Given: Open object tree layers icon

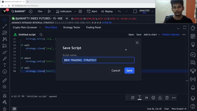Looking at the screenshot, I should pos(193,98).
